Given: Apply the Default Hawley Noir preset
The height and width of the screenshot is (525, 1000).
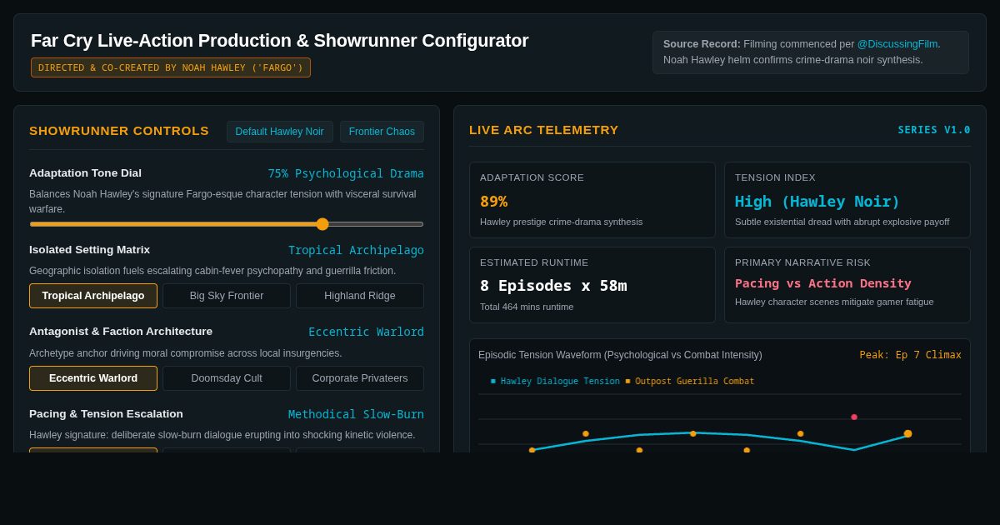Looking at the screenshot, I should pyautogui.click(x=280, y=132).
